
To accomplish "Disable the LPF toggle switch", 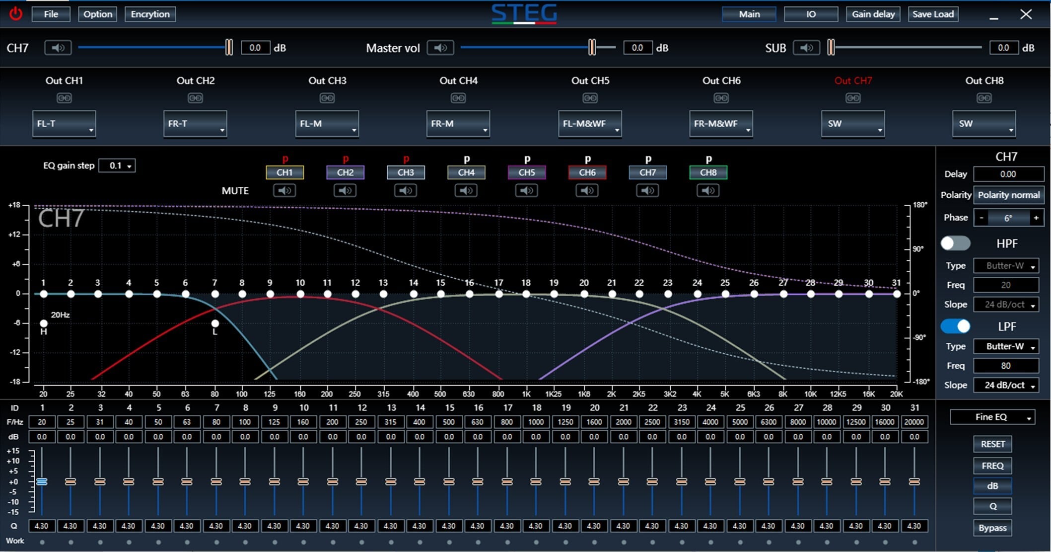I will pos(955,326).
